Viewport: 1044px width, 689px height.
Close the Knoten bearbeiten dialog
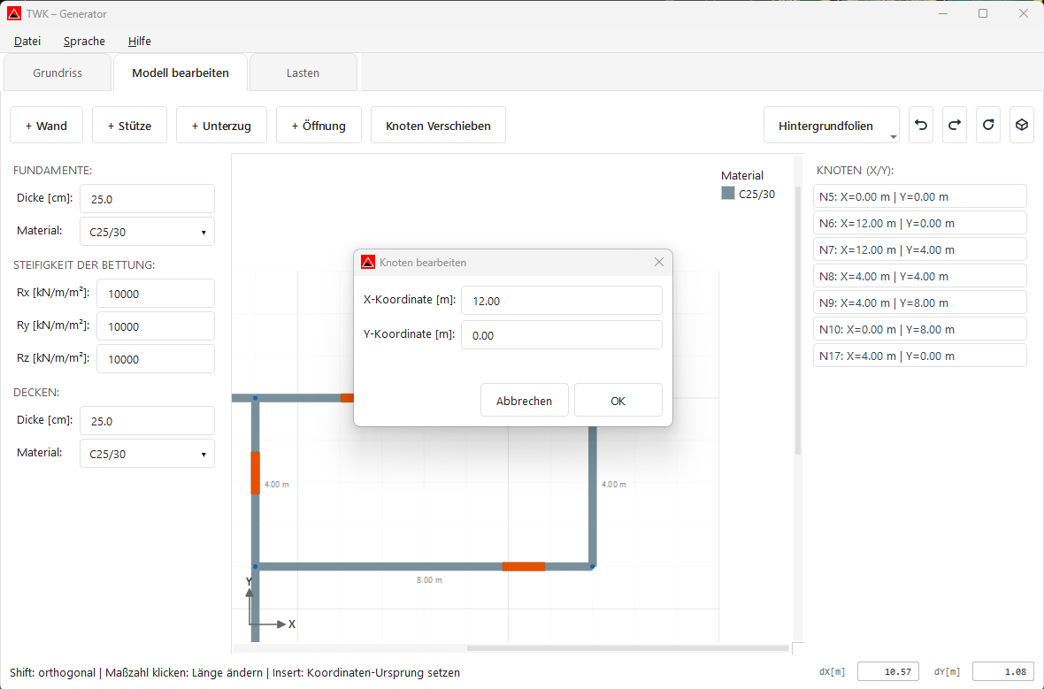658,263
